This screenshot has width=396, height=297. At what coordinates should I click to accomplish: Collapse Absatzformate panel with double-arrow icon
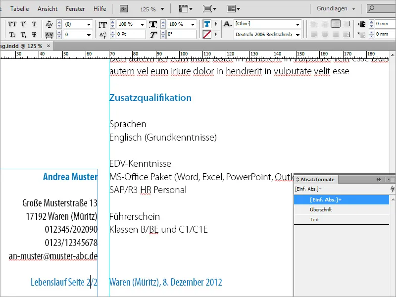point(379,179)
